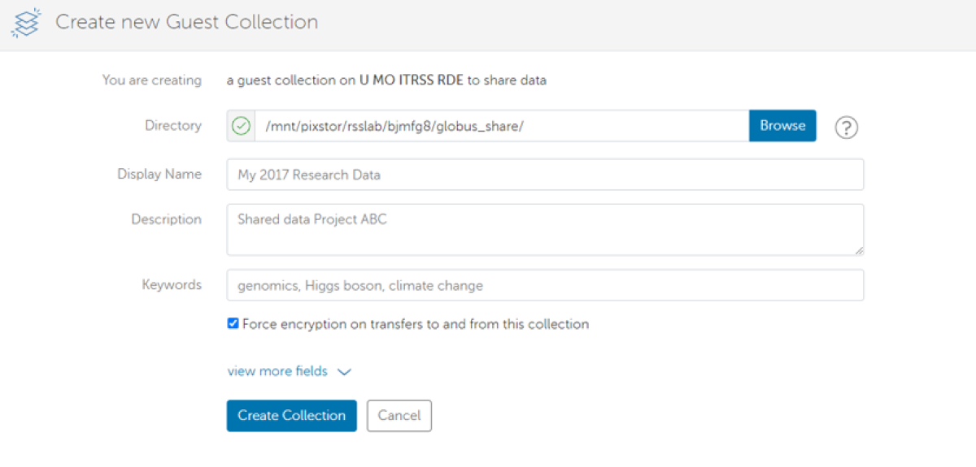Click the Directory field label
This screenshot has width=976, height=467.
(173, 125)
